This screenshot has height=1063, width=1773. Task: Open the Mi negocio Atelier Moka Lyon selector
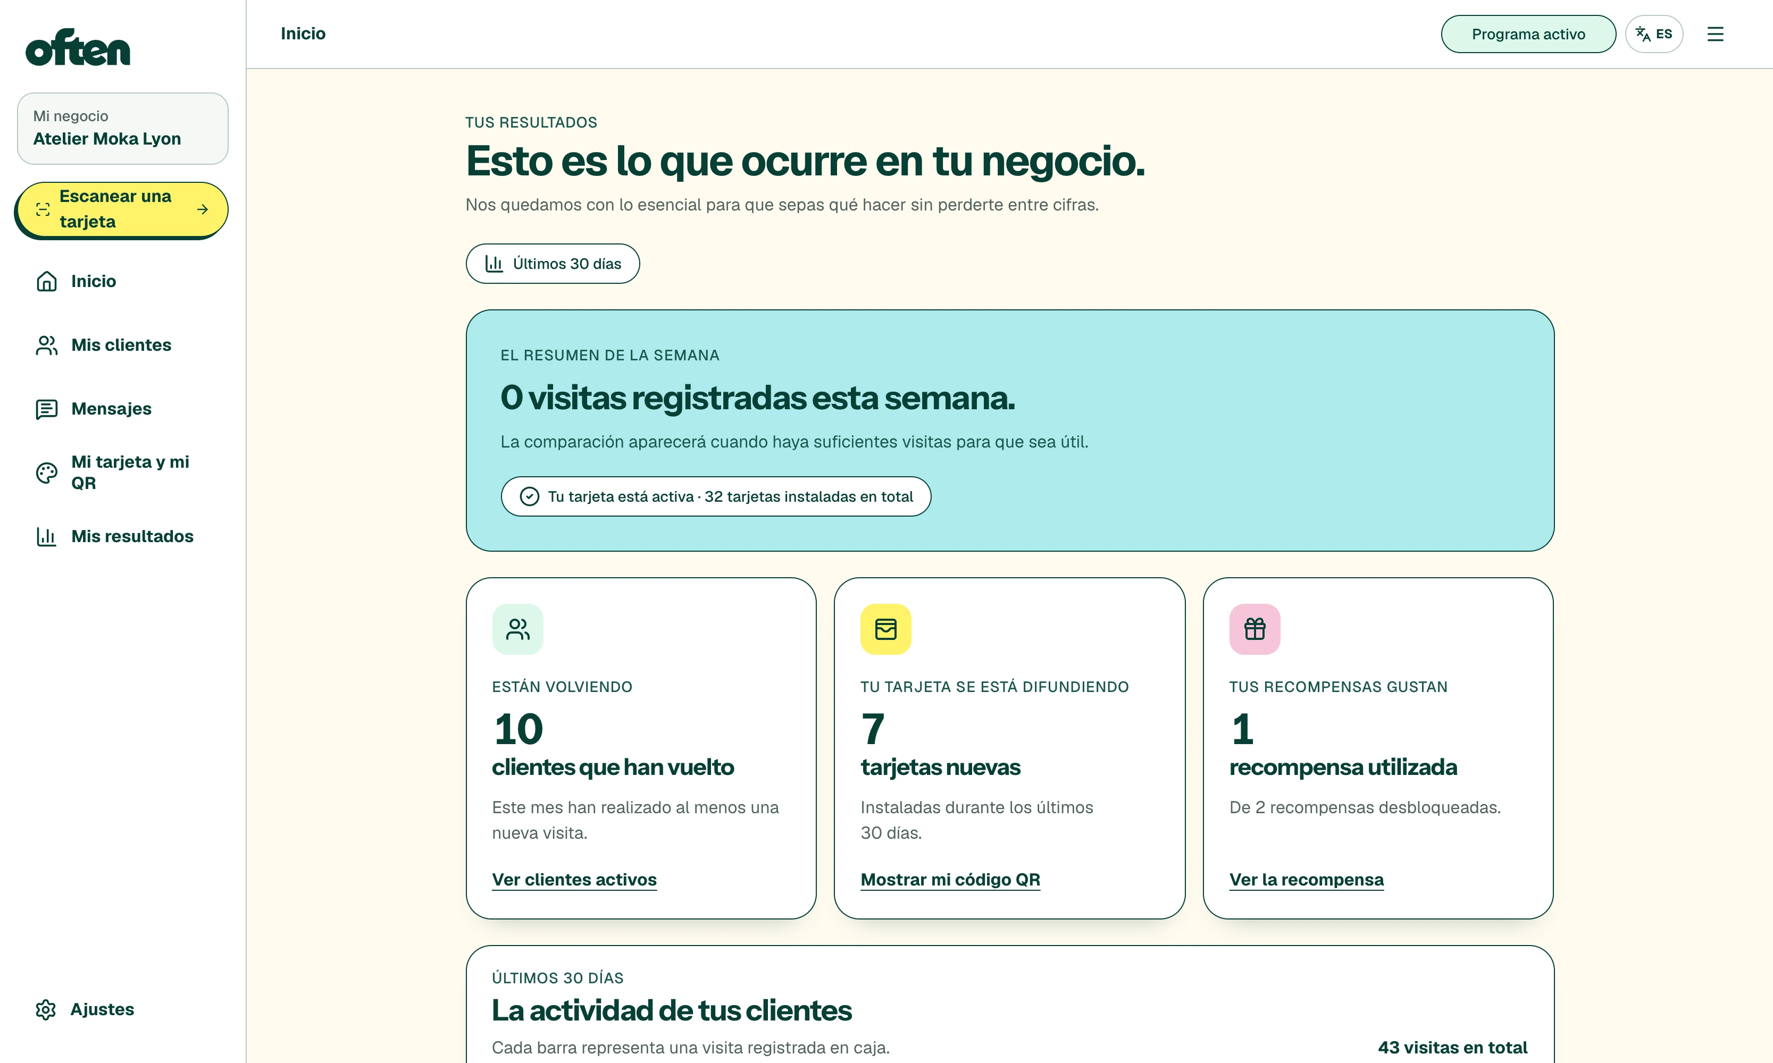(x=122, y=128)
